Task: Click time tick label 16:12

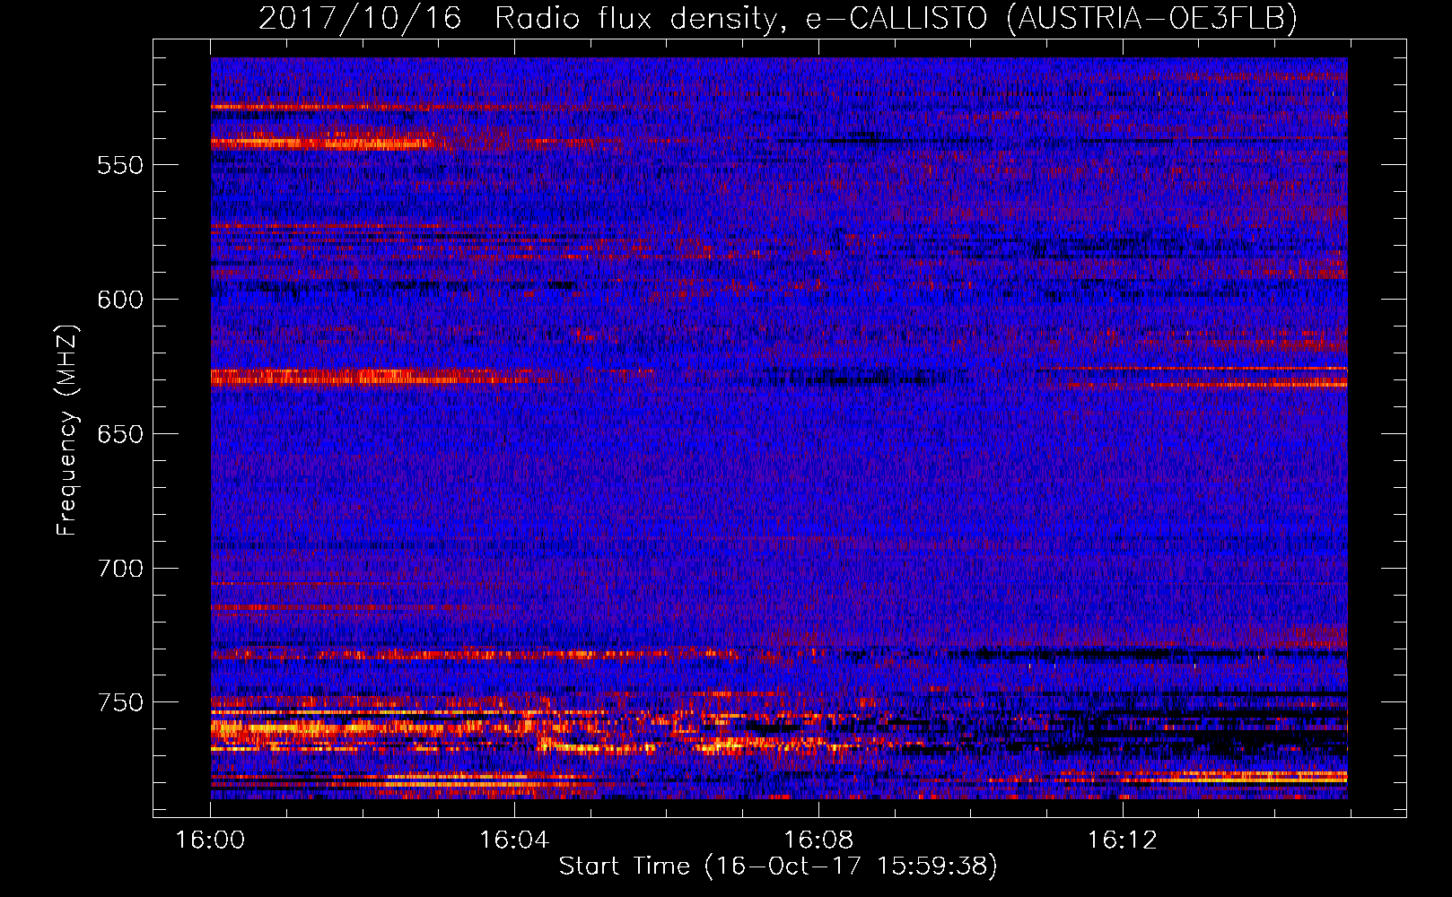Action: tap(1123, 840)
